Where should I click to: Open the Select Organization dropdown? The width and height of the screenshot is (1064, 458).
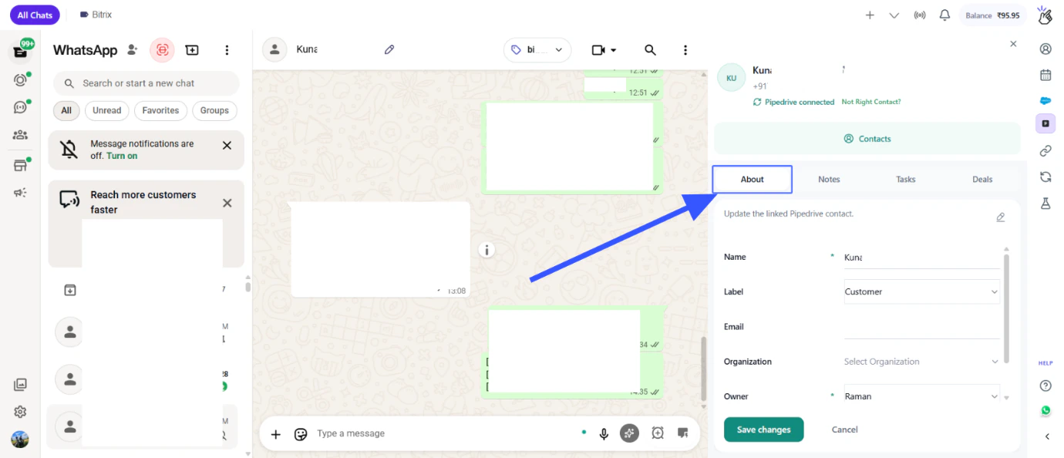pos(922,361)
